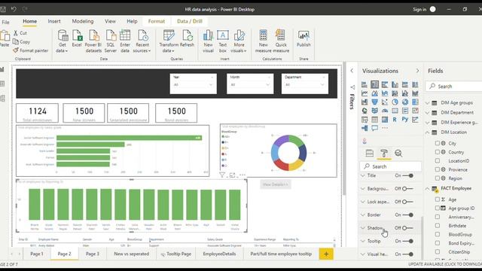Image resolution: width=482 pixels, height=271 pixels.
Task: Open the Modeling ribbon tab
Action: [x=83, y=21]
